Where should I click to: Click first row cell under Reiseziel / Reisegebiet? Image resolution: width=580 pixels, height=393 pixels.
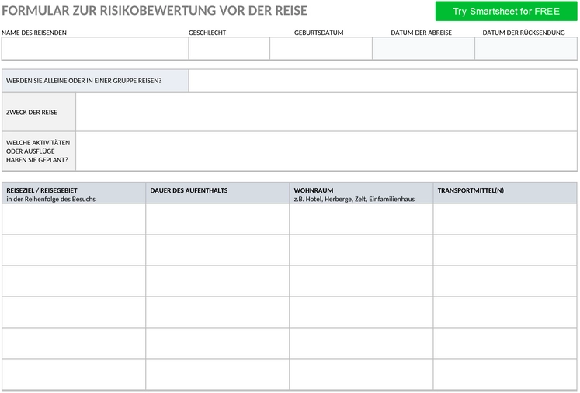click(74, 219)
